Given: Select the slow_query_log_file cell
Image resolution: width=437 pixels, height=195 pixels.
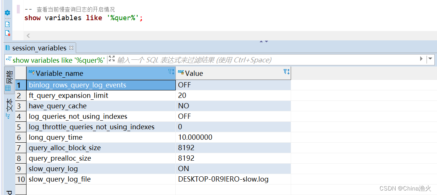Looking at the screenshot, I should (x=101, y=179).
